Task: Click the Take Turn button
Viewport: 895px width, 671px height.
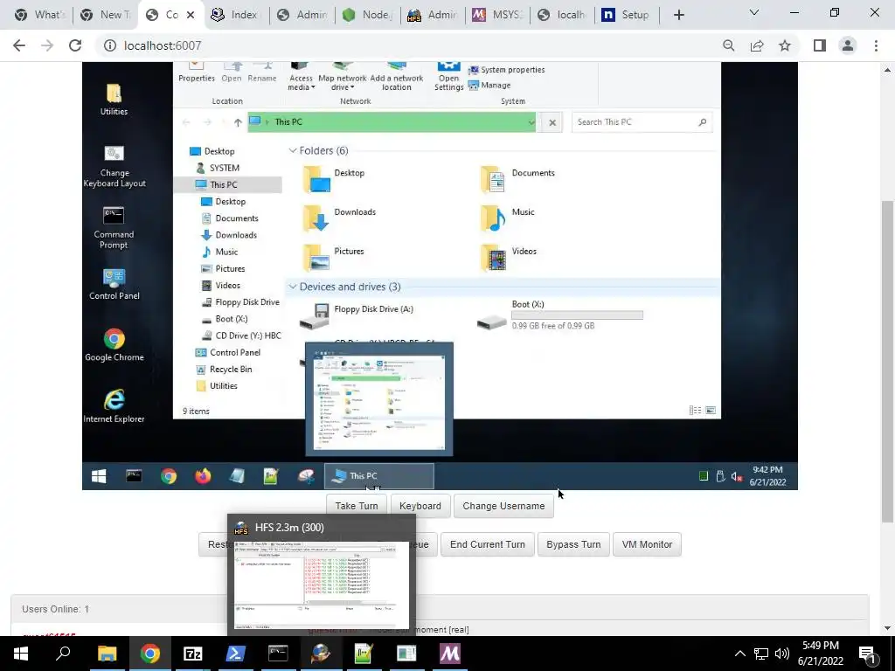Action: pyautogui.click(x=357, y=506)
